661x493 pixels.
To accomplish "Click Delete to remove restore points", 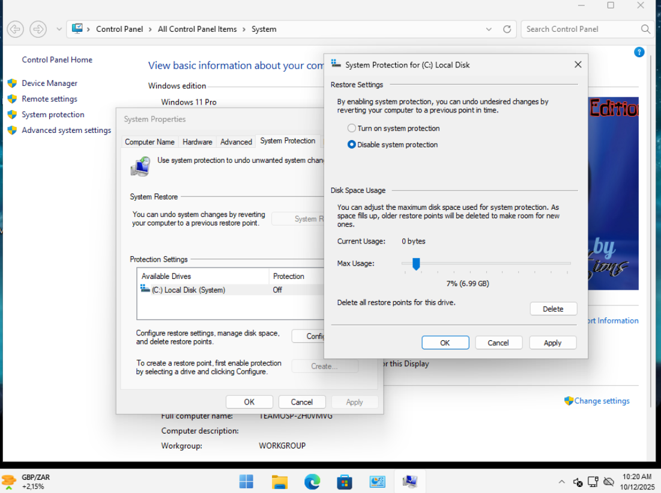I will [552, 308].
